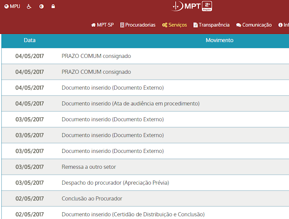Image resolution: width=289 pixels, height=219 pixels.
Task: Toggle high contrast mode icon
Action: point(42,6)
